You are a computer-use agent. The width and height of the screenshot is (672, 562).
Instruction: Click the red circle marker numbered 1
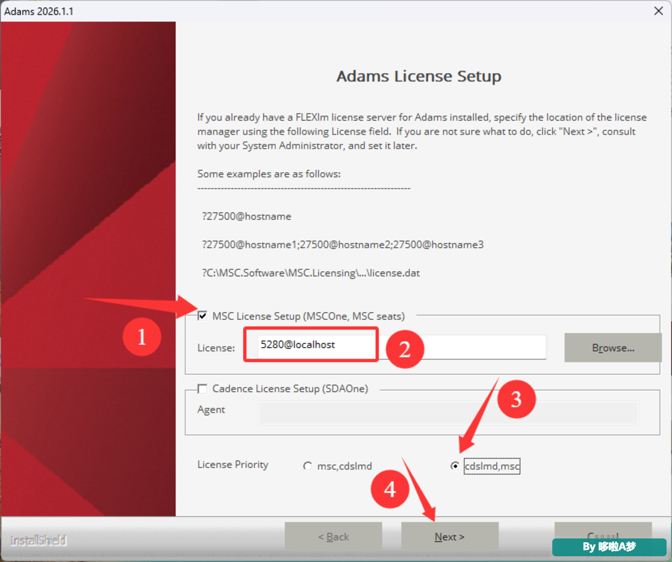click(x=142, y=337)
